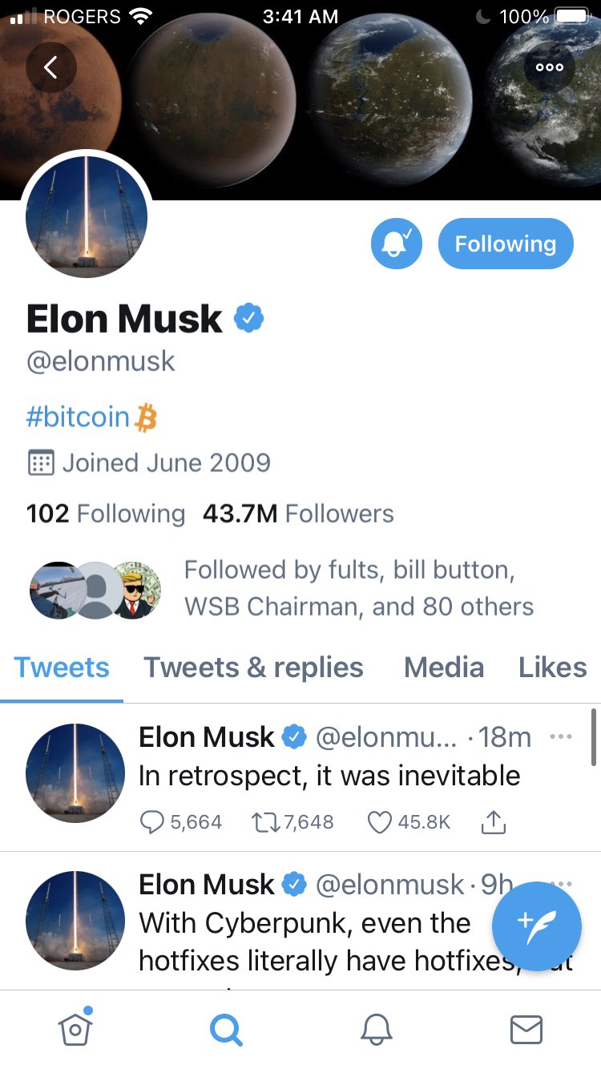Reply to the 'In retrospect' tweet
The image size is (601, 1069).
pyautogui.click(x=152, y=822)
